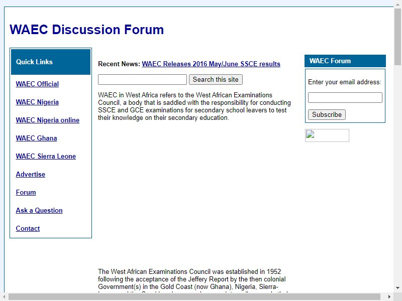Select the Ask a Question link

[x=39, y=210]
